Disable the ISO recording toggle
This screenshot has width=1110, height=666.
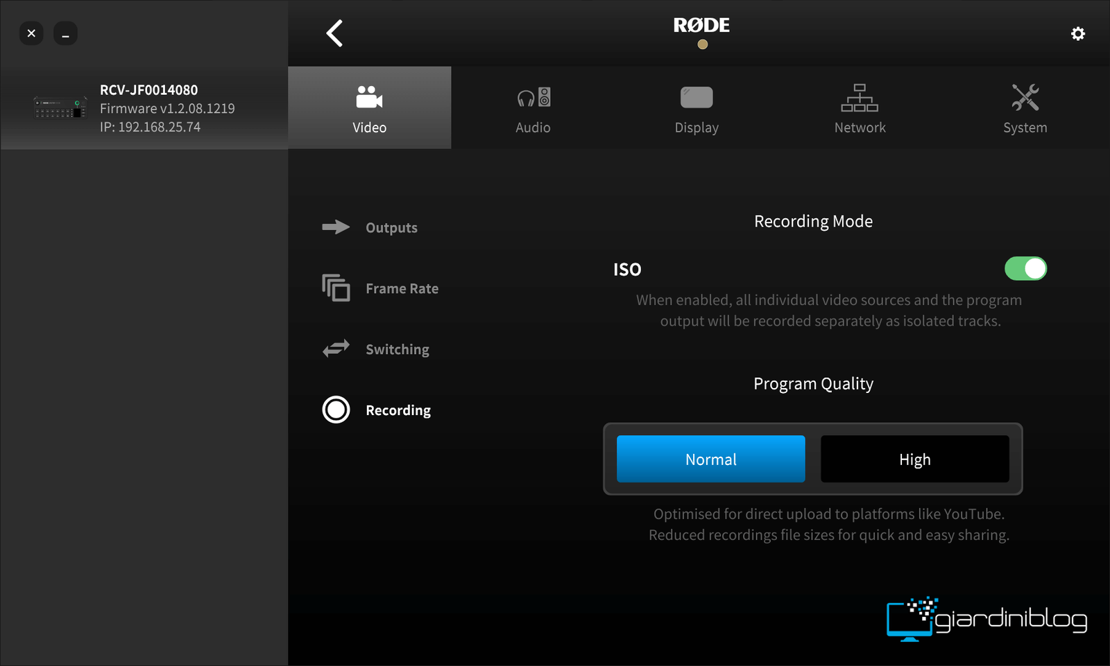click(1025, 269)
